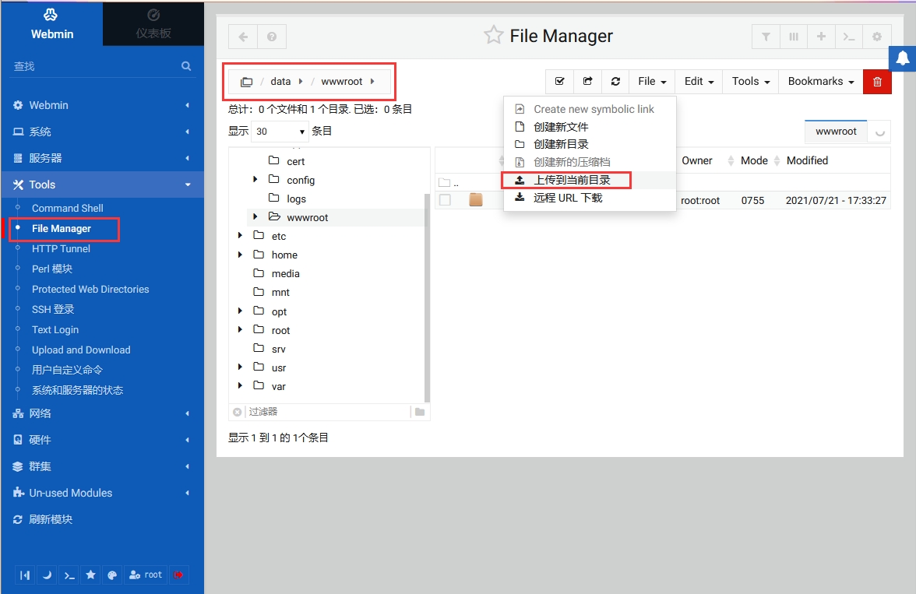Switch to the 仪表板 dashboard tab

click(x=153, y=23)
